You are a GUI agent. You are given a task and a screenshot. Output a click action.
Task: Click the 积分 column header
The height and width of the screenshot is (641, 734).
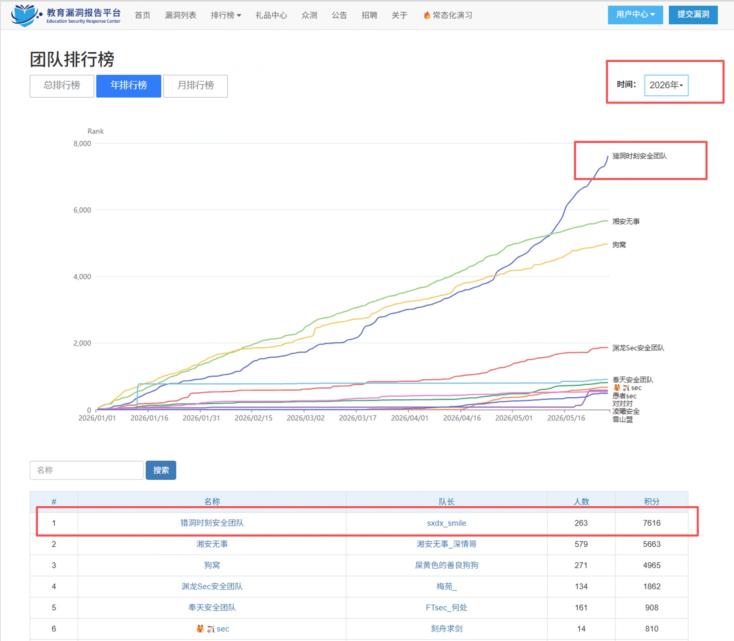(x=651, y=501)
